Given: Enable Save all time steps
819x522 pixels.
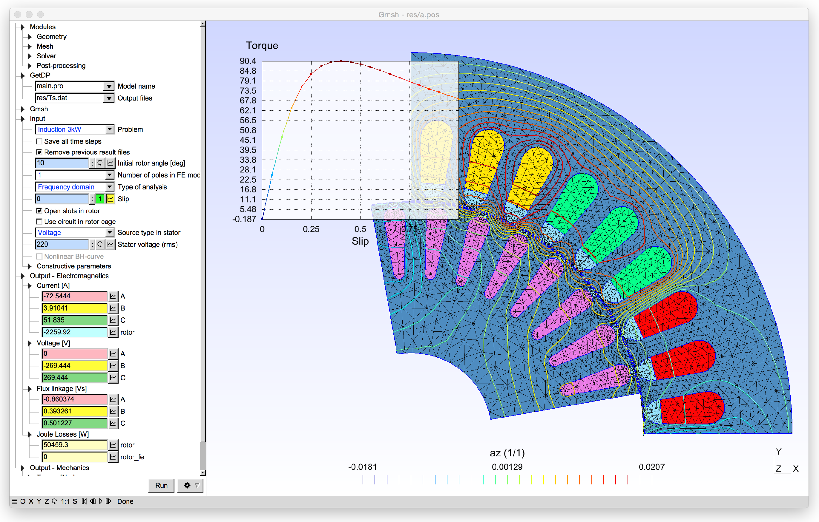Looking at the screenshot, I should [39, 141].
